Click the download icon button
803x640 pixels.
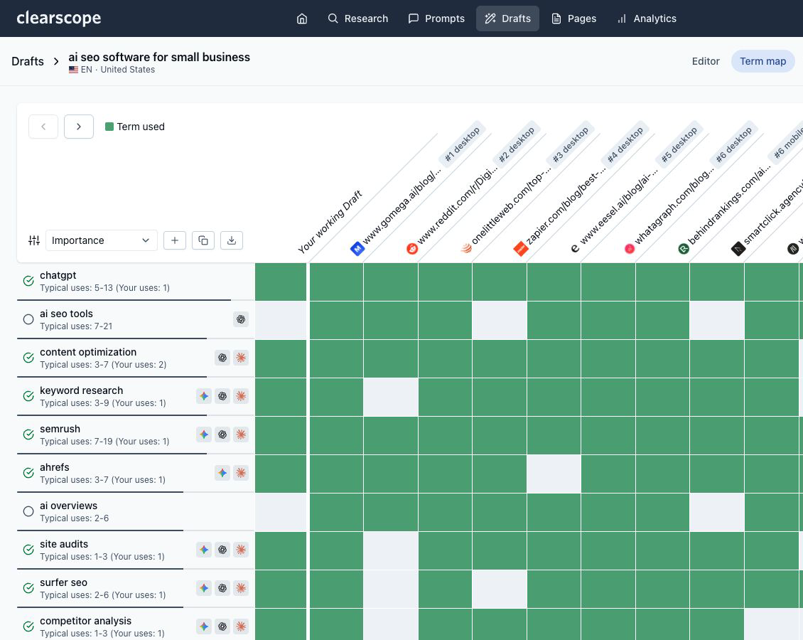[x=232, y=240]
